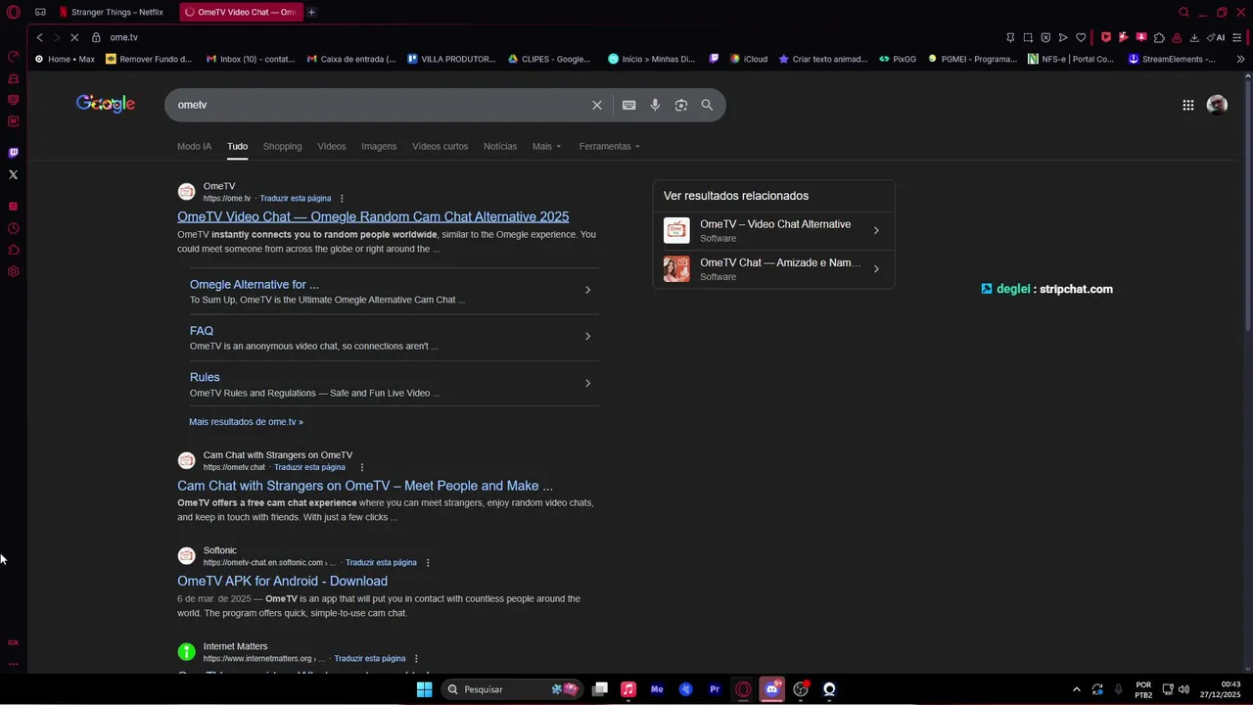Click Mais resultados de ome.tv link
Screen dimensions: 1253x705
(246, 422)
